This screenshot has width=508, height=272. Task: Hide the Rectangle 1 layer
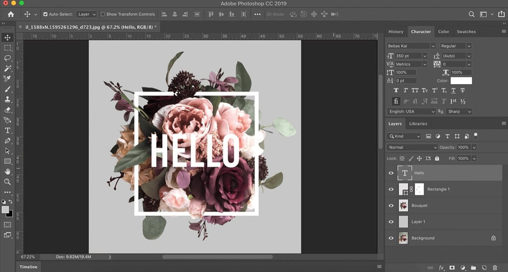click(x=391, y=189)
